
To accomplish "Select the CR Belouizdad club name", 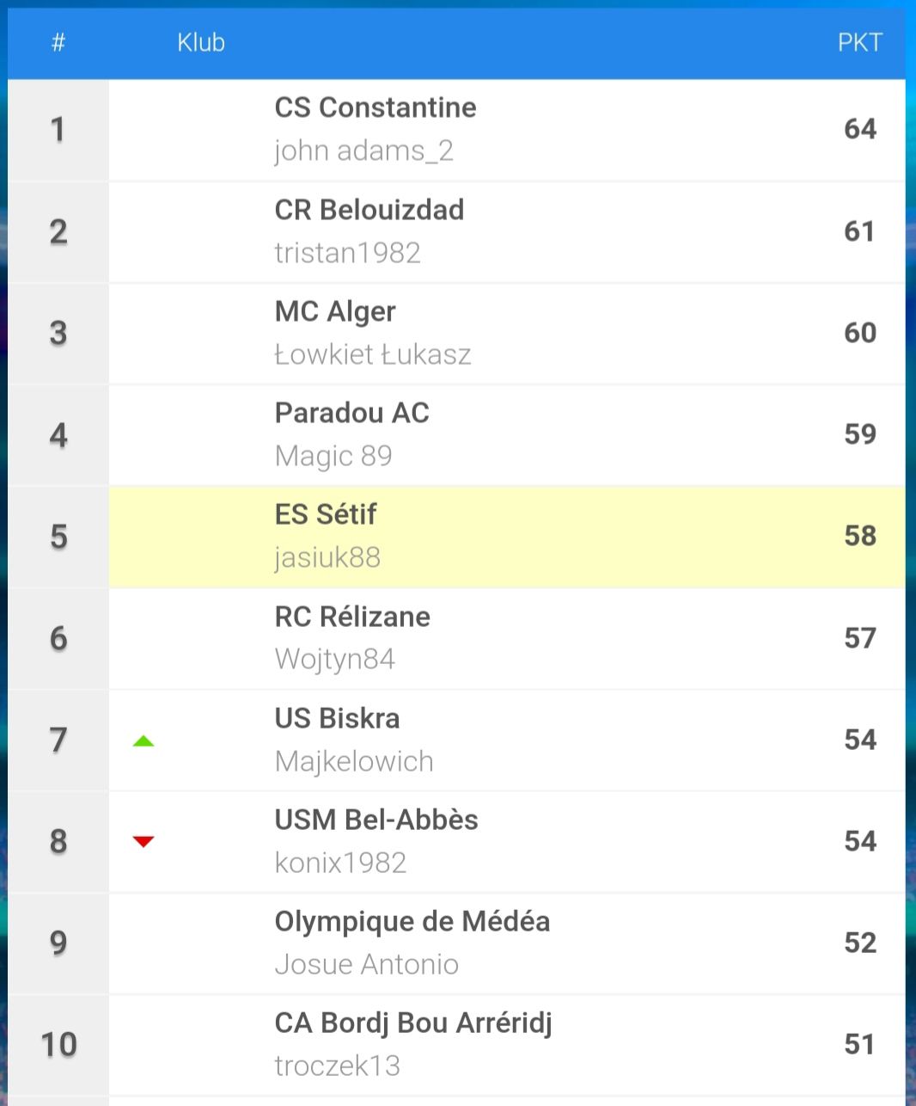I will click(369, 210).
